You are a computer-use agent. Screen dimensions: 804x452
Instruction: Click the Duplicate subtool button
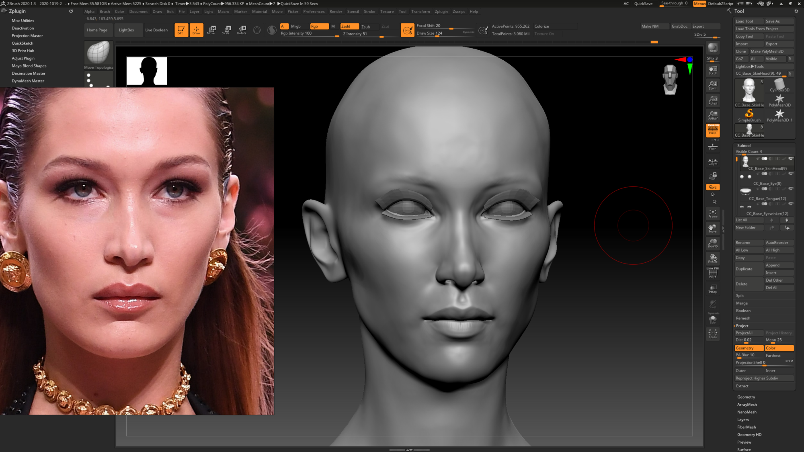tap(749, 269)
